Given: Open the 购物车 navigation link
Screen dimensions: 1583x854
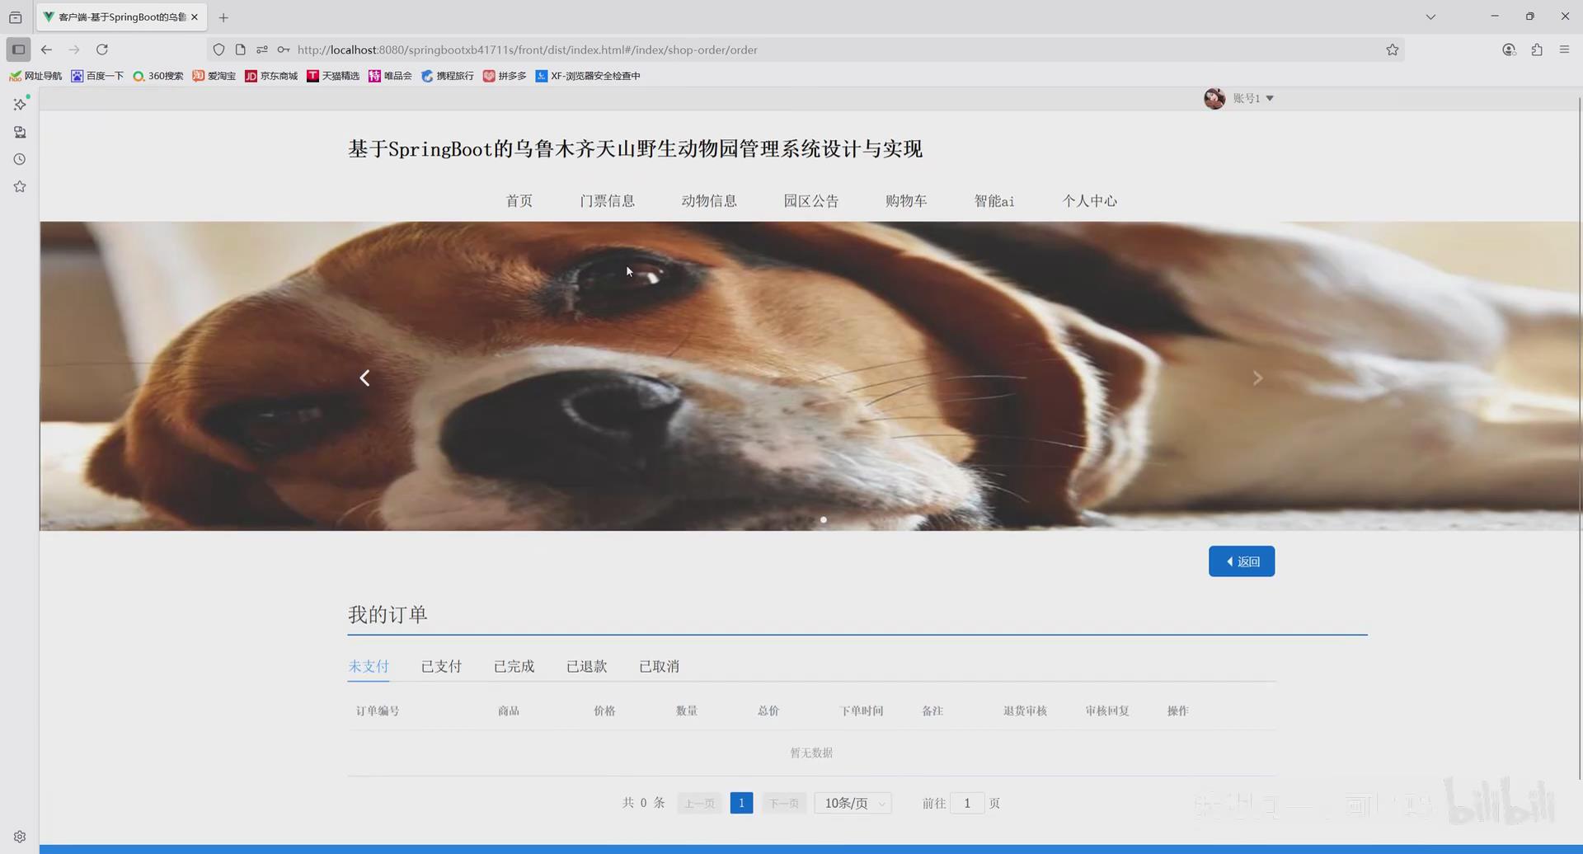Looking at the screenshot, I should point(906,200).
